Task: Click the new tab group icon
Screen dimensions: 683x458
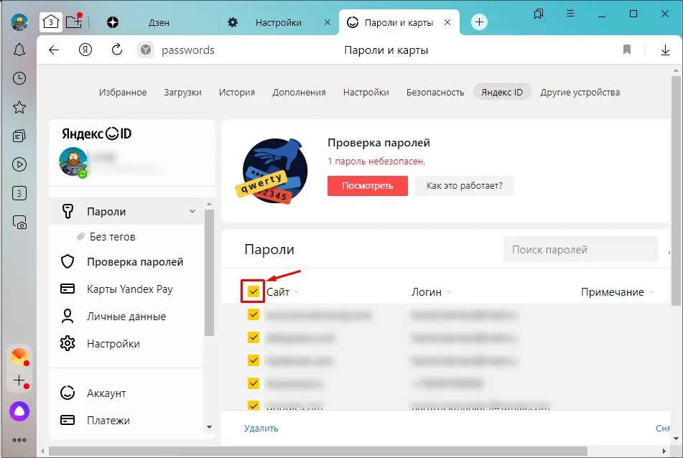Action: (74, 22)
